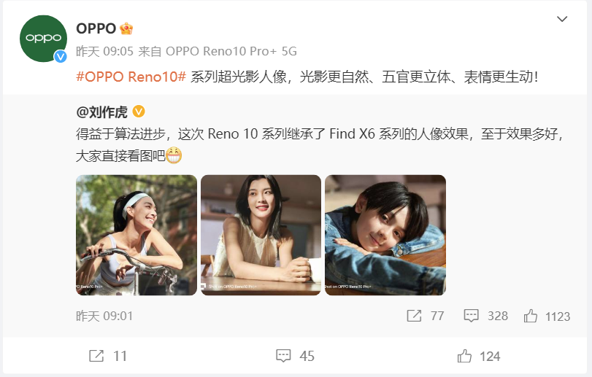Image resolution: width=592 pixels, height=377 pixels.
Task: Click the original post comment icon showing 328
Action: pyautogui.click(x=471, y=316)
